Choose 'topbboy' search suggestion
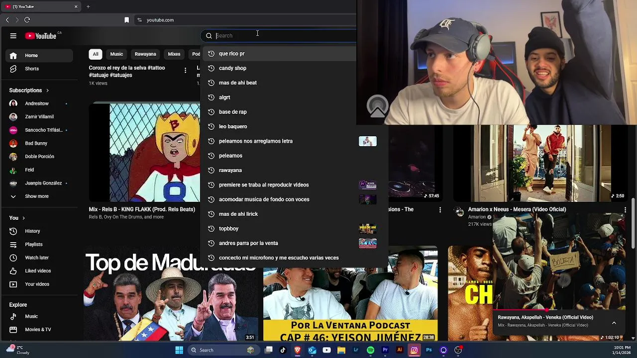Screen dimensions: 637x358 294,229
